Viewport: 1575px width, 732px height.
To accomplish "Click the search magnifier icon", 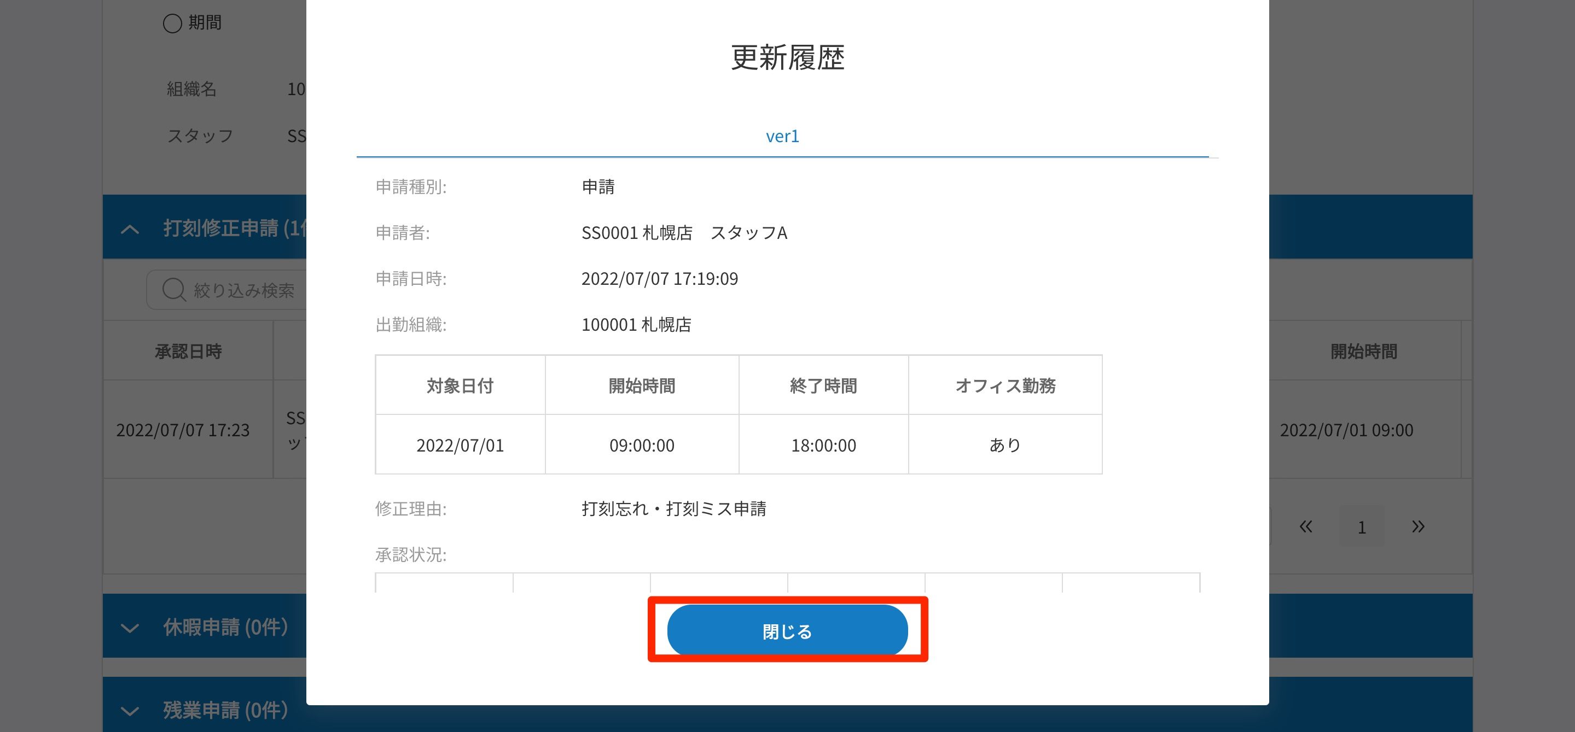I will coord(173,290).
